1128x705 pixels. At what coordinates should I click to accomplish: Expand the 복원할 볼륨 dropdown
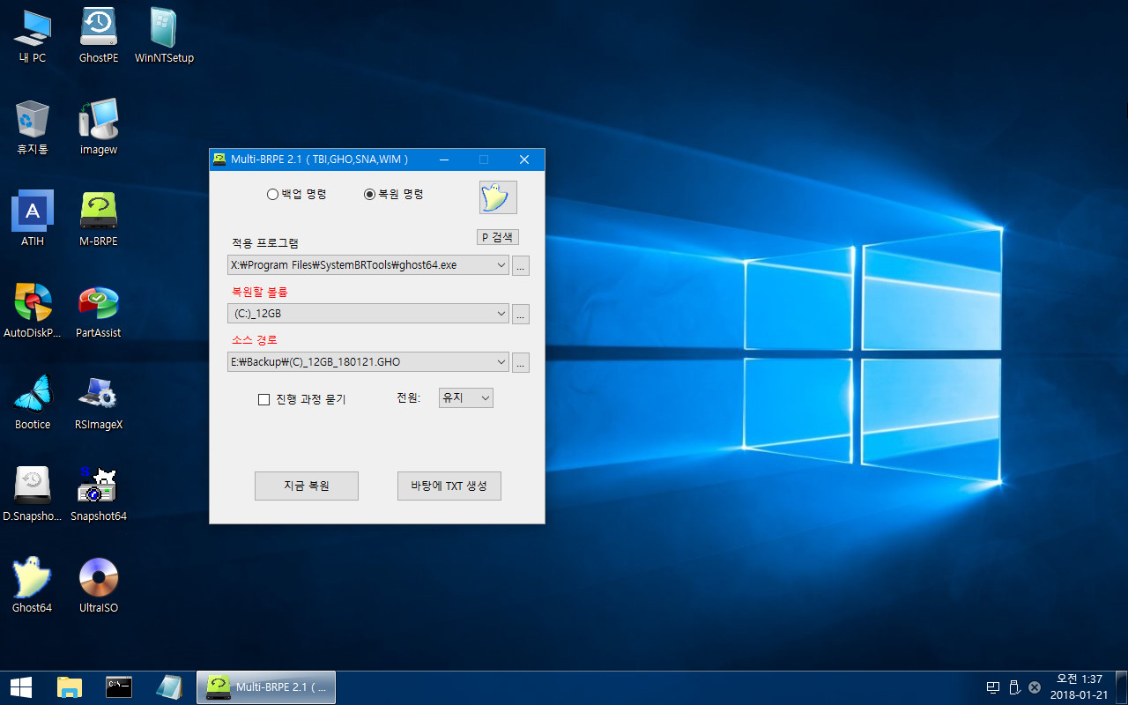(x=501, y=313)
